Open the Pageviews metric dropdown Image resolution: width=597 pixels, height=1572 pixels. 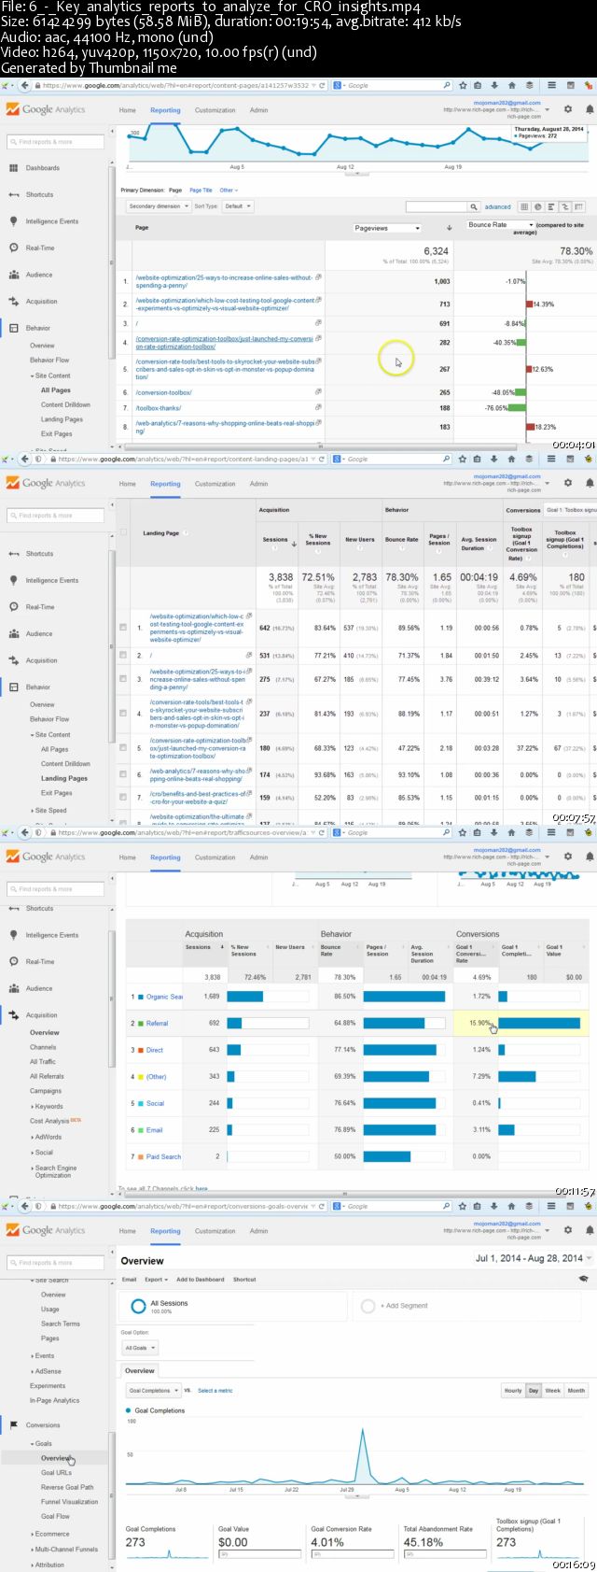click(x=387, y=228)
